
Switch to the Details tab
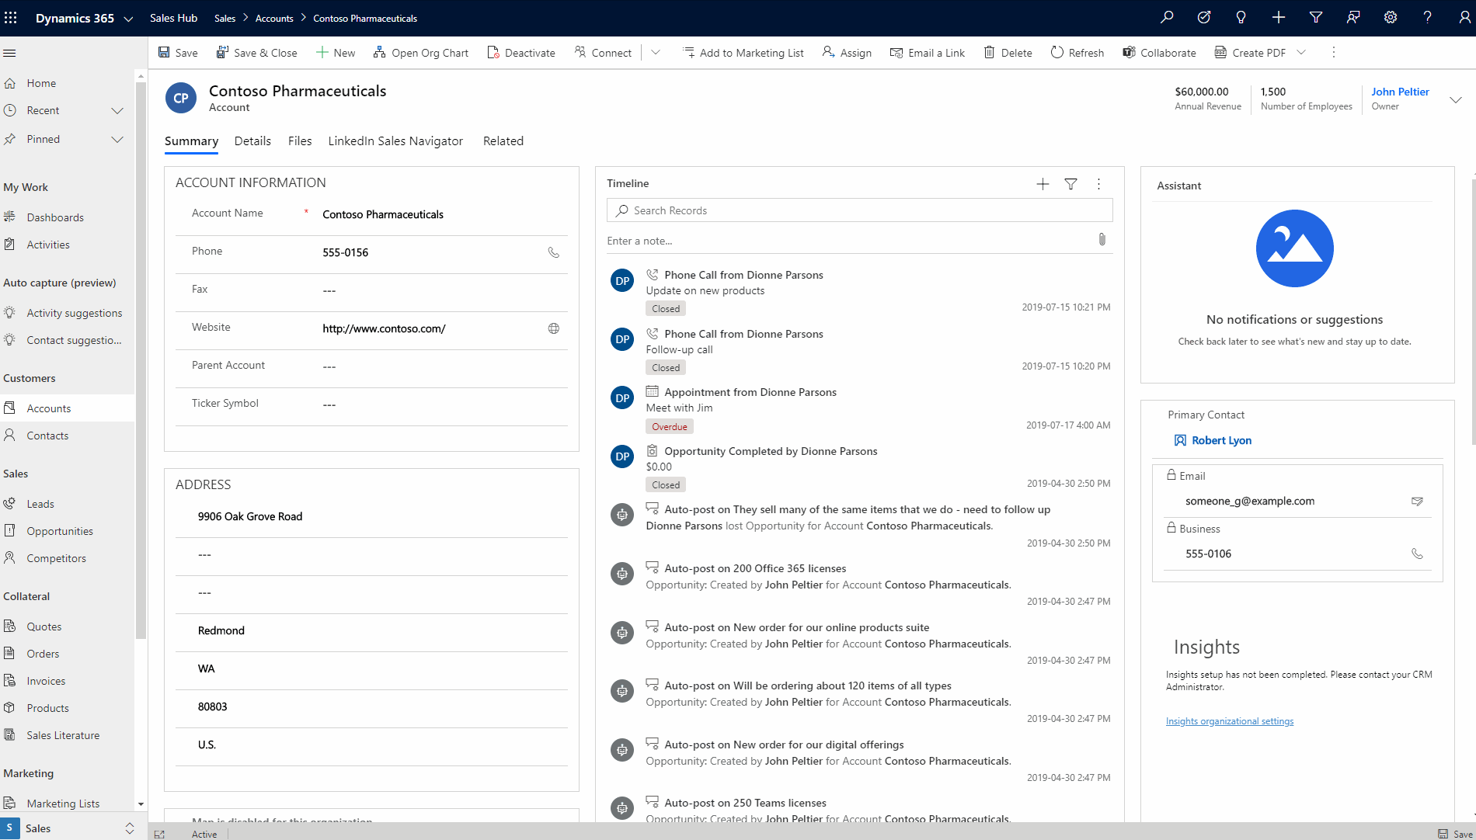pyautogui.click(x=252, y=141)
